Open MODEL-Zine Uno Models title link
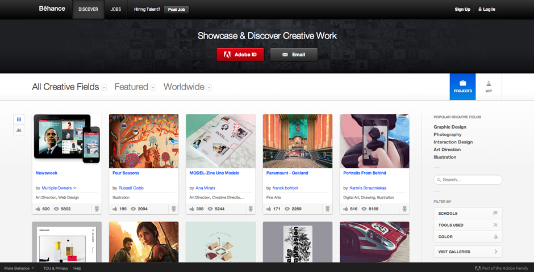The height and width of the screenshot is (272, 534). click(x=214, y=173)
